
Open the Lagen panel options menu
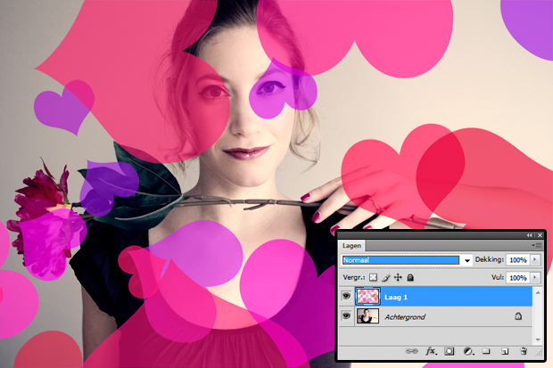coord(536,245)
